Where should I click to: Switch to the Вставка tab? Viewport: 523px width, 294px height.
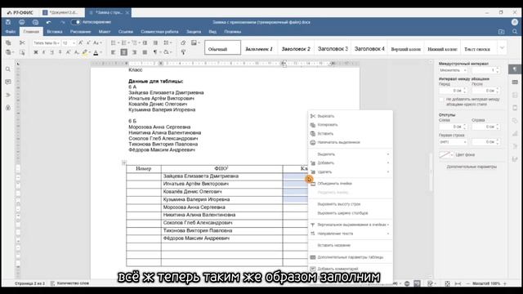[x=55, y=32]
